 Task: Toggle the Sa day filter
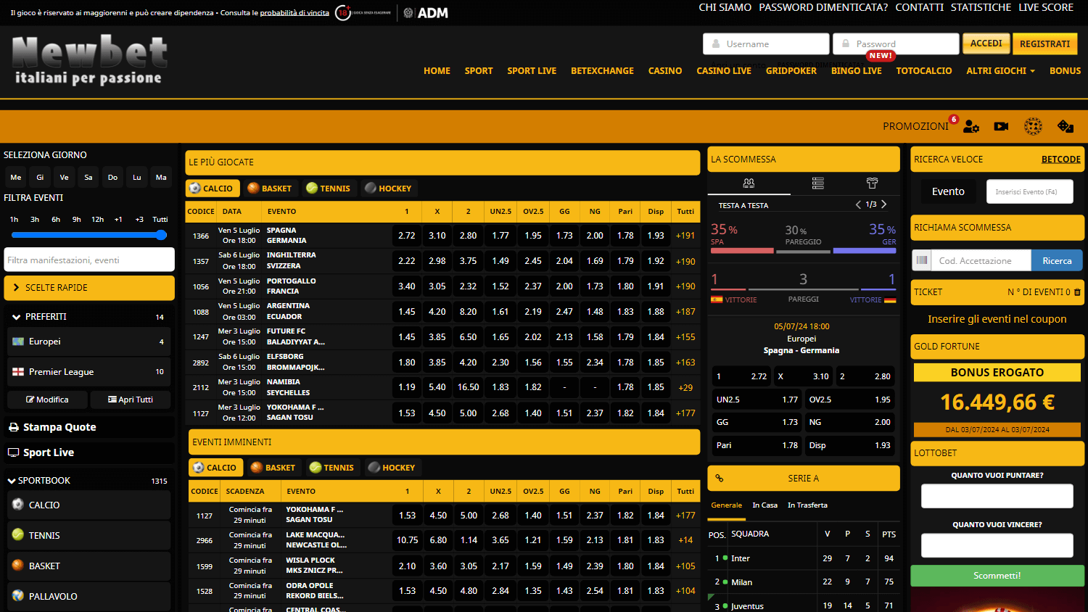[x=88, y=177]
